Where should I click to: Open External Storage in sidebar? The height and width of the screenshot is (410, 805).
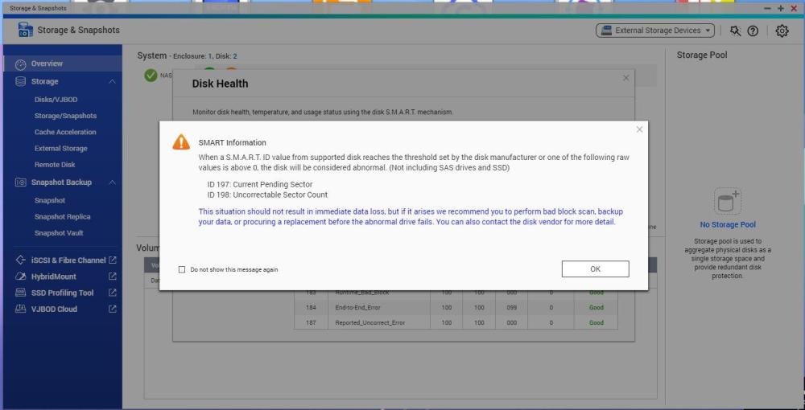point(60,149)
